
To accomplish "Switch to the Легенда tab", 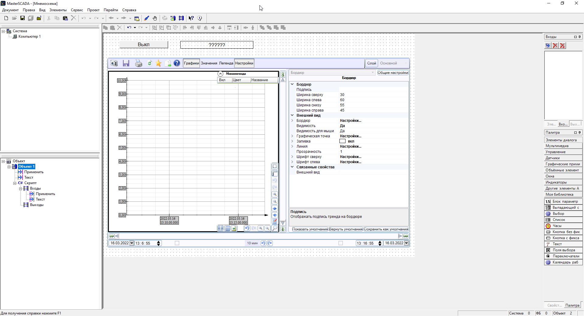I will coord(226,63).
